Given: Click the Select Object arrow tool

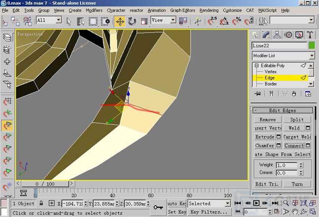Looking at the screenshot, I should coord(69,21).
